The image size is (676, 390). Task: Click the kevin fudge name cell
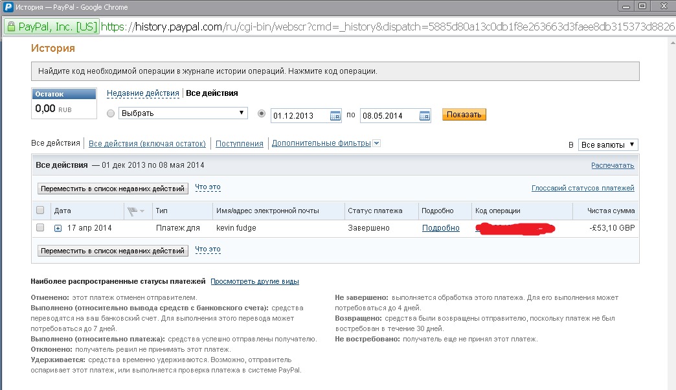coord(236,228)
